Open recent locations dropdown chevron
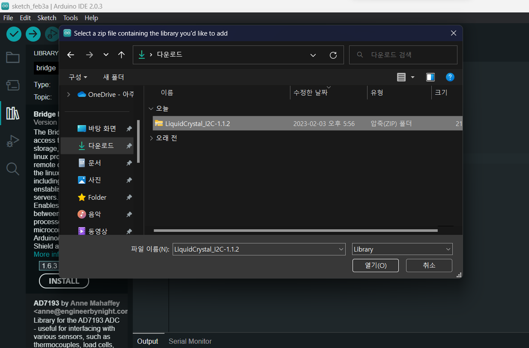The image size is (529, 348). pyautogui.click(x=106, y=55)
